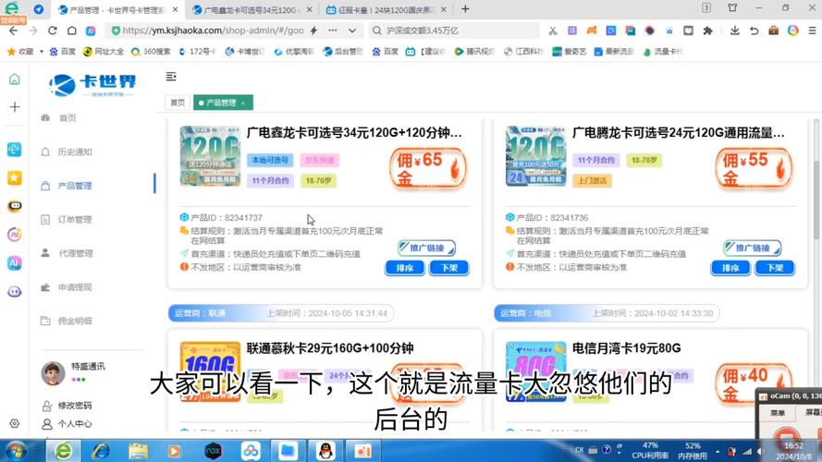Open 个人中心 in sidebar
The image size is (822, 462).
75,424
